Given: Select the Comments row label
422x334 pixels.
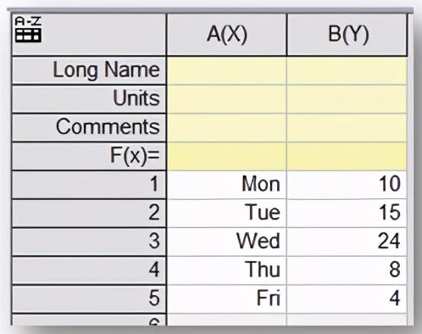Looking at the screenshot, I should 89,127.
